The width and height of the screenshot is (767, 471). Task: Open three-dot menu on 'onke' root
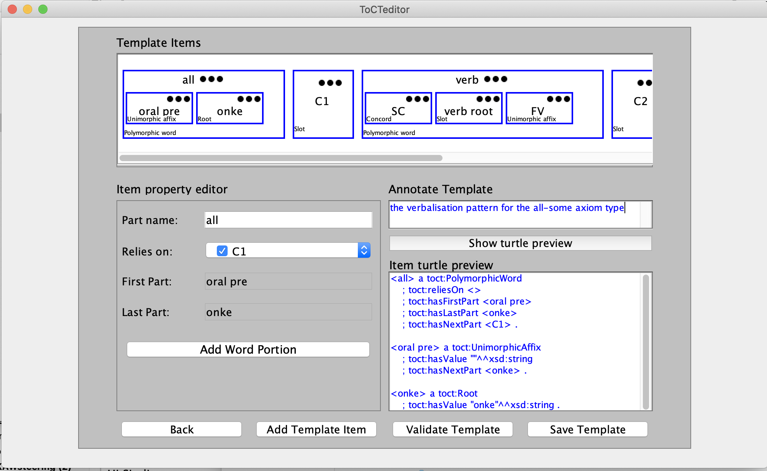(x=249, y=99)
